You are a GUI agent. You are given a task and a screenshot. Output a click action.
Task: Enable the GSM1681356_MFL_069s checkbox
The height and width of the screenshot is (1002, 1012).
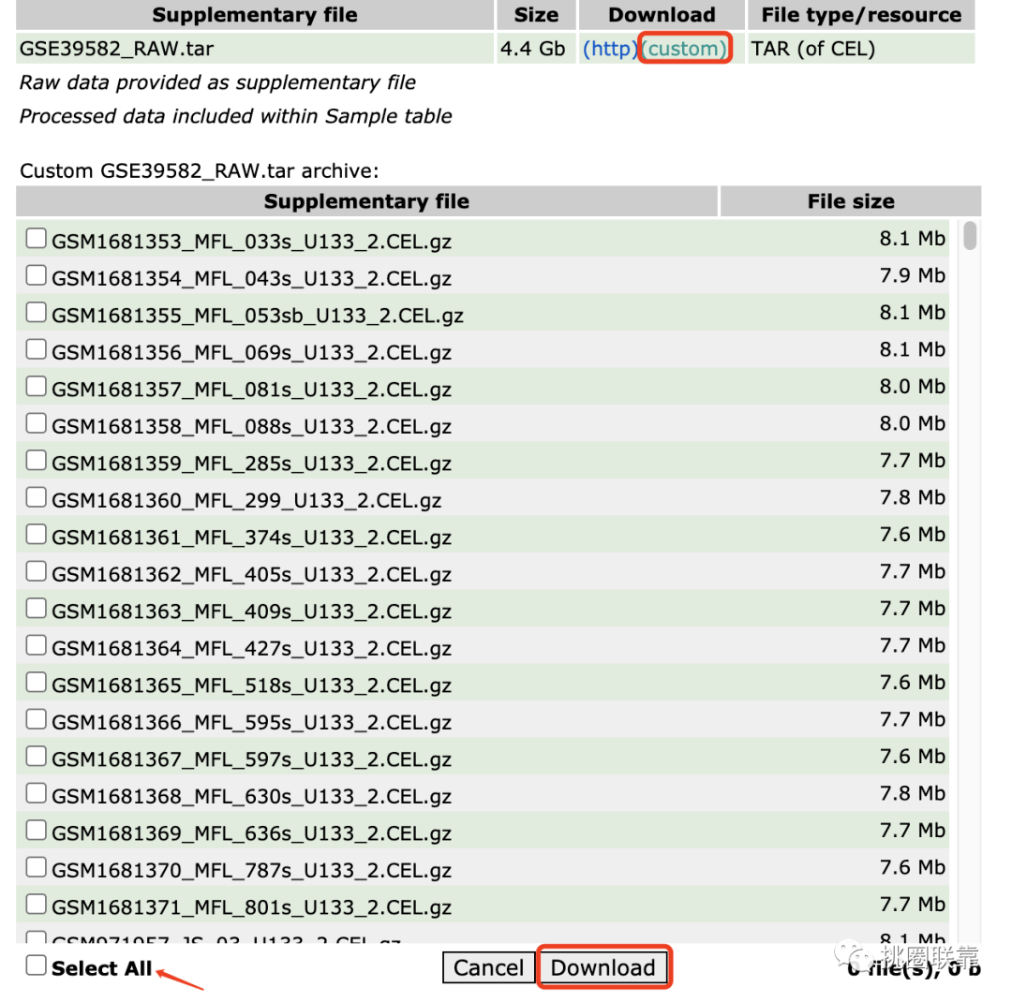(37, 349)
